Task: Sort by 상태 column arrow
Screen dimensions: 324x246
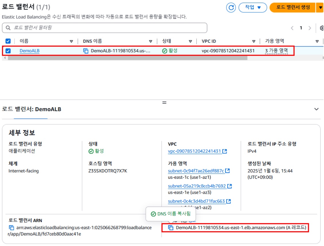Action: coord(190,41)
